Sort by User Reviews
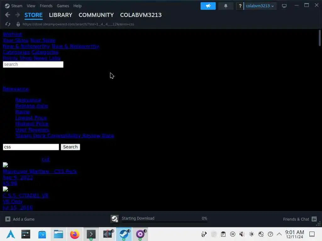 click(32, 130)
